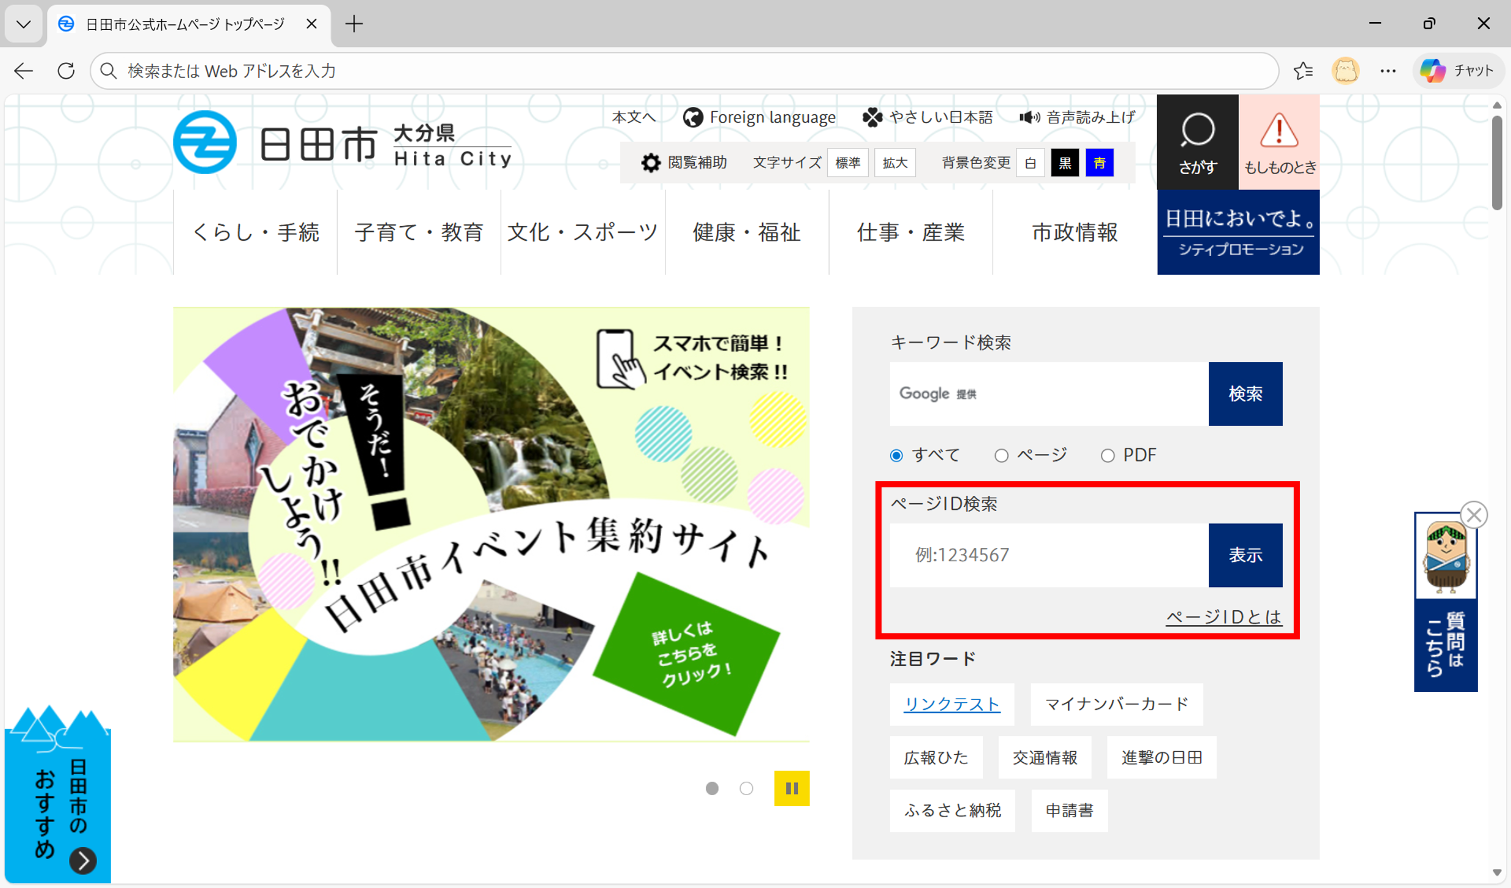
Task: Open 閲覧補助 via the gear icon
Action: (650, 162)
